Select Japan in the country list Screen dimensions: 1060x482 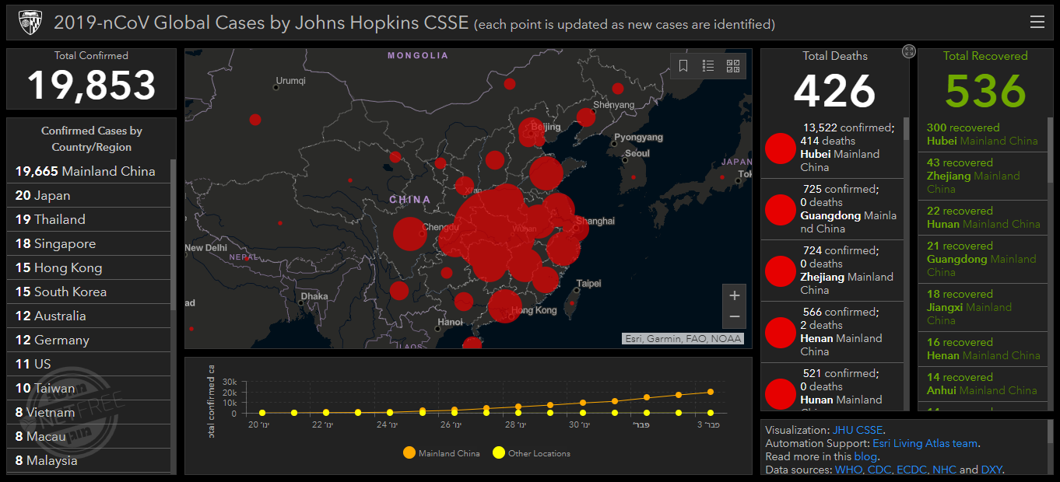coord(88,195)
